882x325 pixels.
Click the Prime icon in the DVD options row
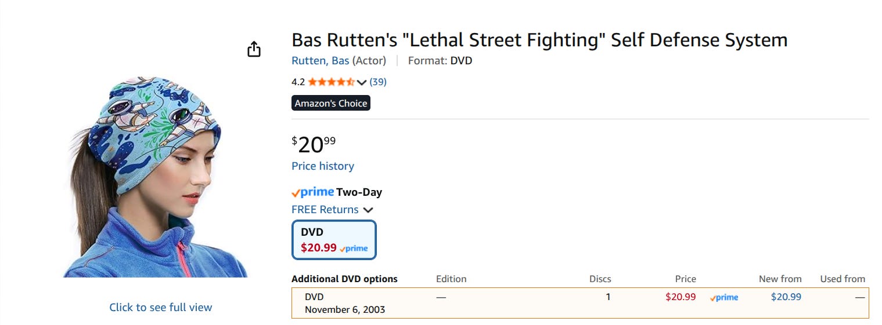(x=724, y=297)
